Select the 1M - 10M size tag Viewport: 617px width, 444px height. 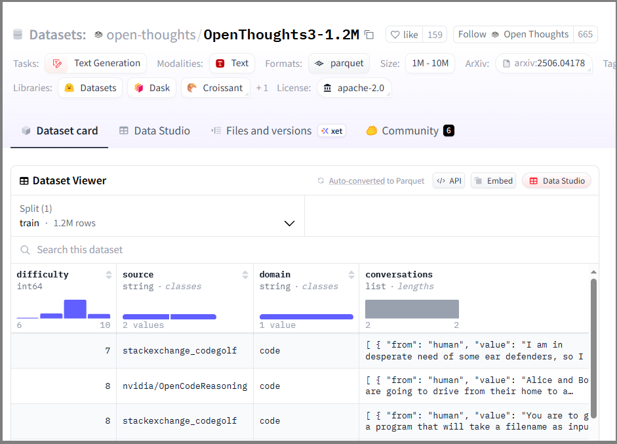tap(430, 64)
